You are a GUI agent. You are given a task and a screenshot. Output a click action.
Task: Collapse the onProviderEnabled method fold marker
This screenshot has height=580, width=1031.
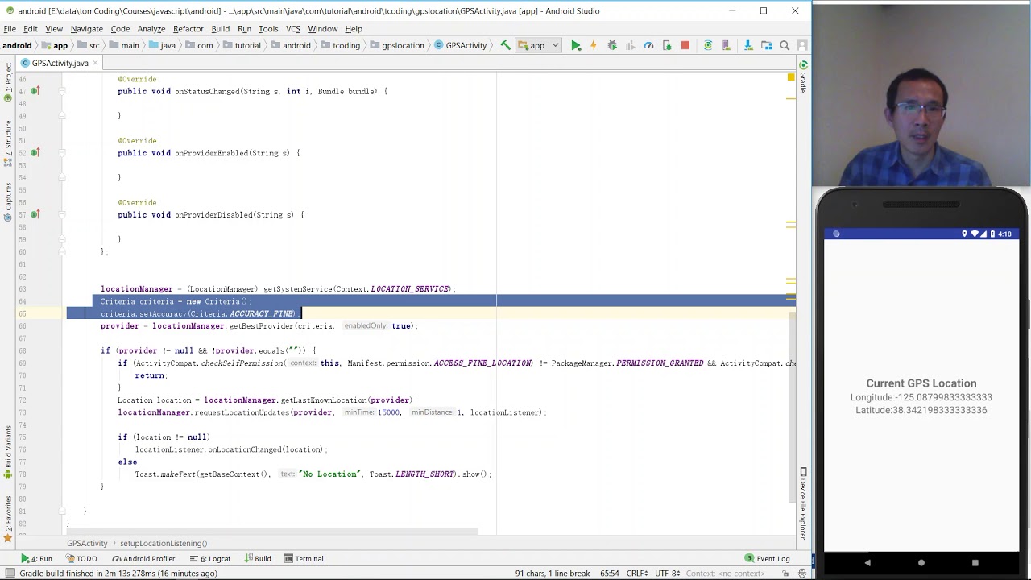[x=62, y=153]
